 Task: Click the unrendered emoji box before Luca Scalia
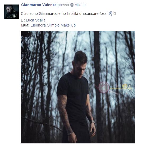[22, 20]
